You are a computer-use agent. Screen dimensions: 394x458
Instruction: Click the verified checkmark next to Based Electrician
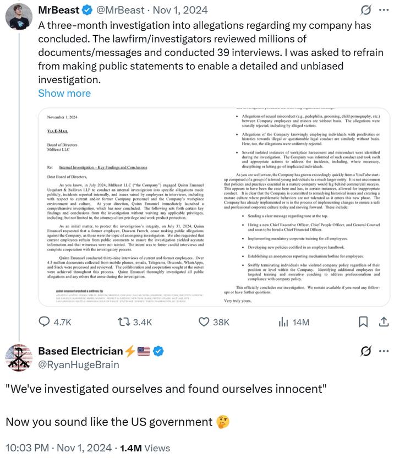[159, 351]
